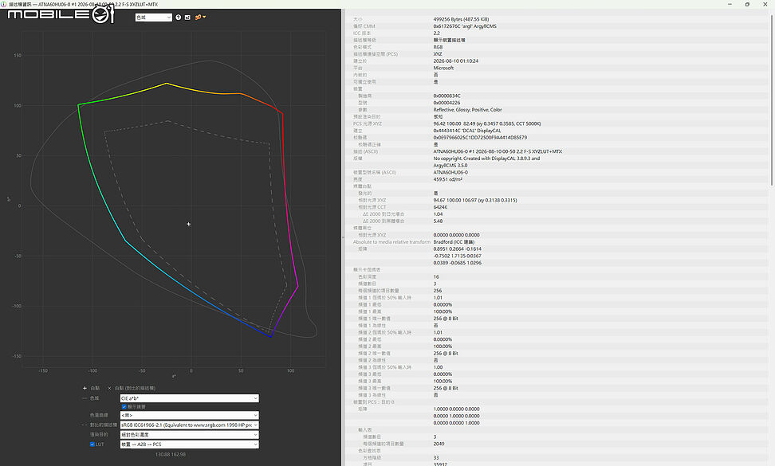Image resolution: width=775 pixels, height=466 pixels.
Task: Click the app icon in title bar
Action: point(4,4)
